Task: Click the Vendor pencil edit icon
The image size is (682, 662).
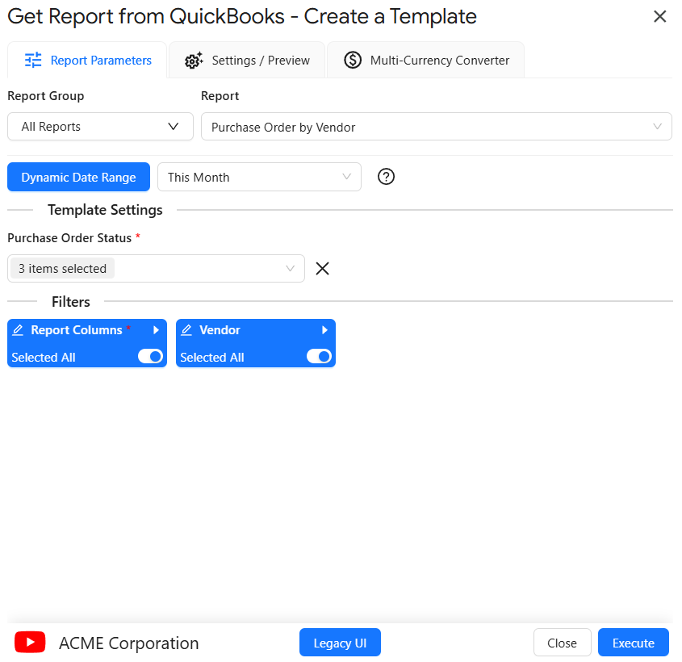Action: [x=186, y=329]
